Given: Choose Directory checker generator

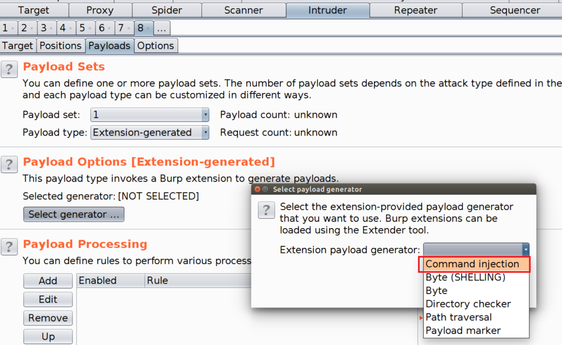Looking at the screenshot, I should click(476, 304).
